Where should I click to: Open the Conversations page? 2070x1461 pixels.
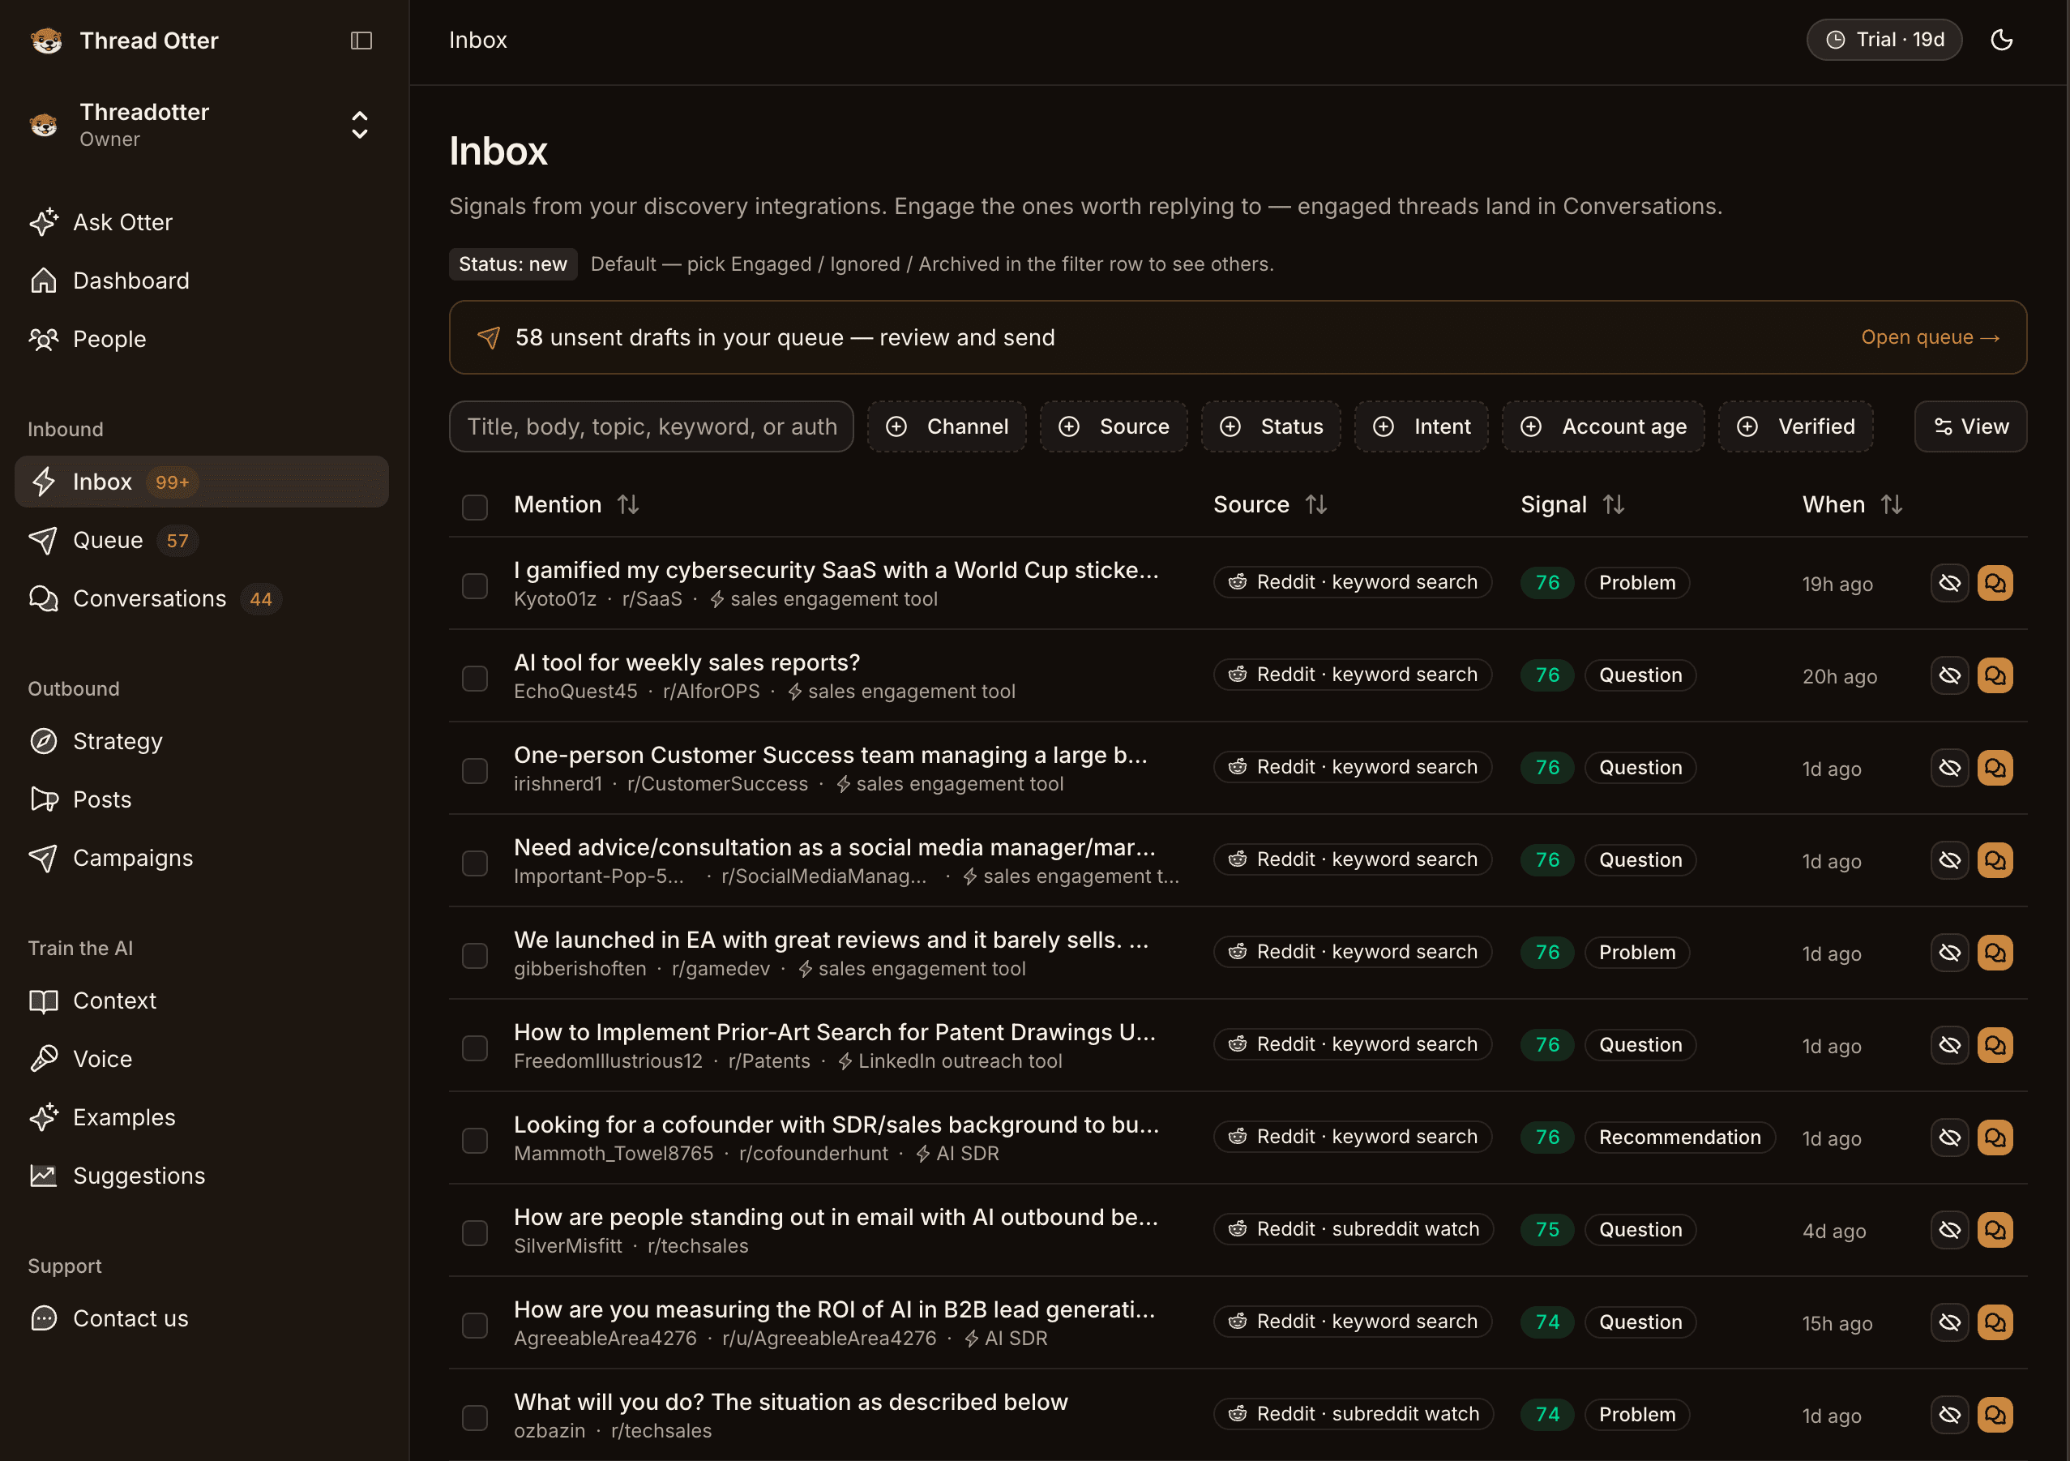pyautogui.click(x=202, y=599)
